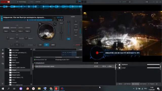Sort by the Ремикс column header
The height and width of the screenshot is (91, 162).
77,57
